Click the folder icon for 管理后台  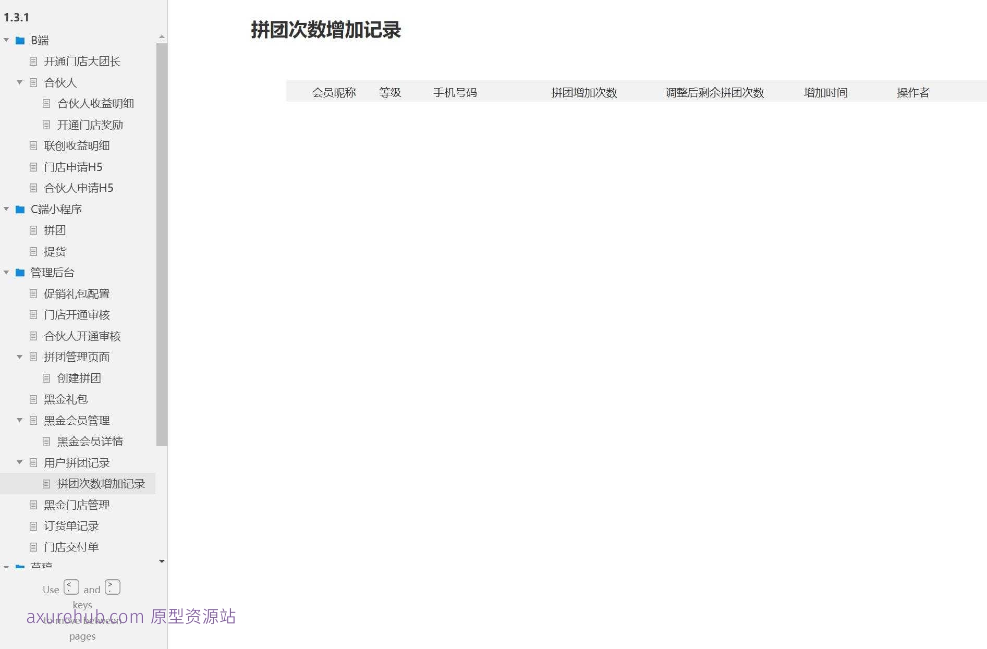(20, 273)
